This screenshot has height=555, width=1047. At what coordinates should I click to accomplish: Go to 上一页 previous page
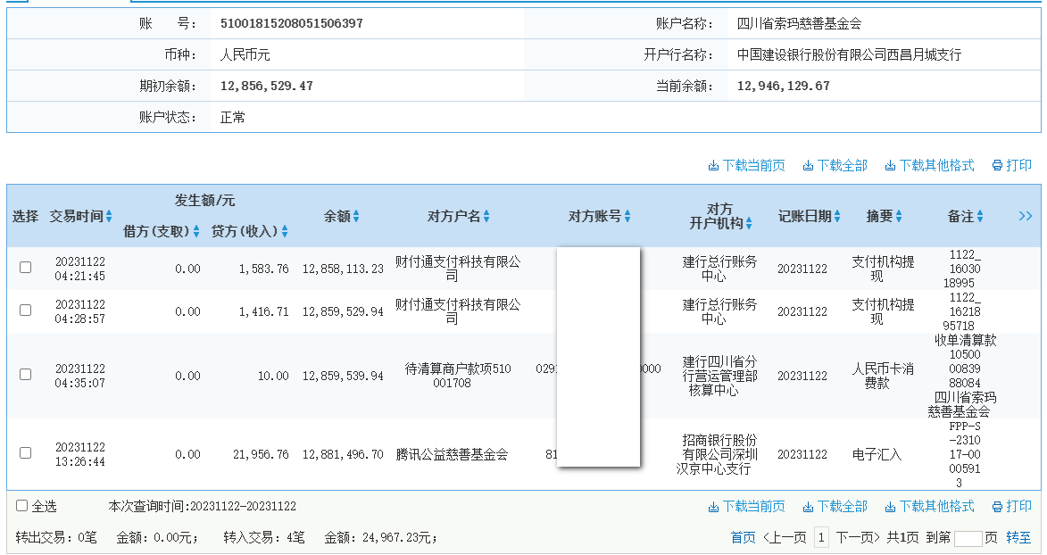pyautogui.click(x=785, y=537)
